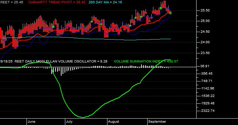Click the -1929.48 oscillator axis value
Screen dimensions: 238x125
pos(207,103)
